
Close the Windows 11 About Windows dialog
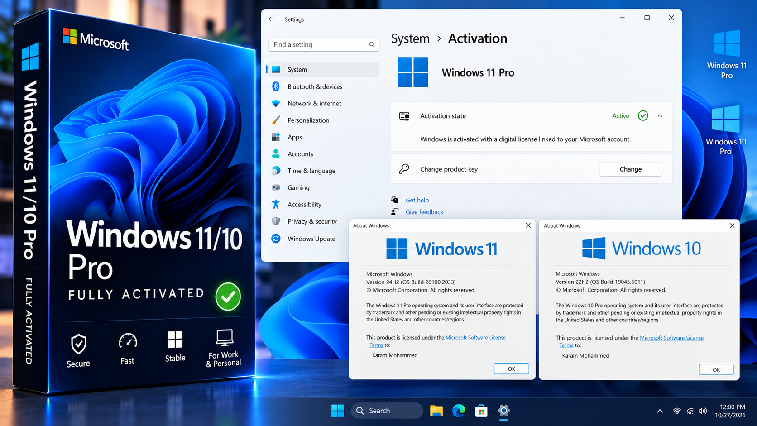coord(528,225)
